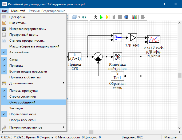Click the yellow step-forward simulation icon
This screenshot has height=140, width=182.
[x=108, y=17]
